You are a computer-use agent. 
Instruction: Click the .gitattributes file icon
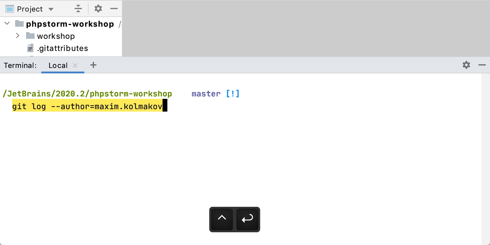point(30,48)
